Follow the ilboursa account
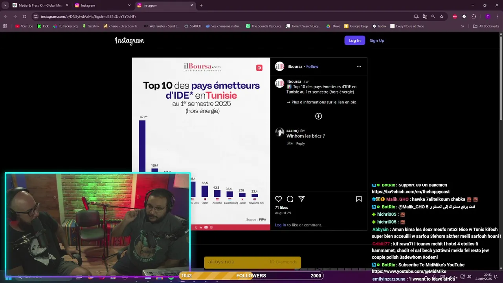503x283 pixels. pos(312,66)
